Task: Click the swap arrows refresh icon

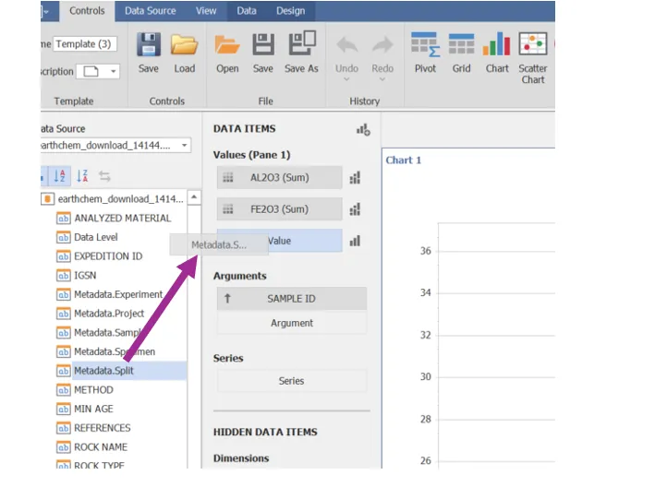Action: [104, 176]
